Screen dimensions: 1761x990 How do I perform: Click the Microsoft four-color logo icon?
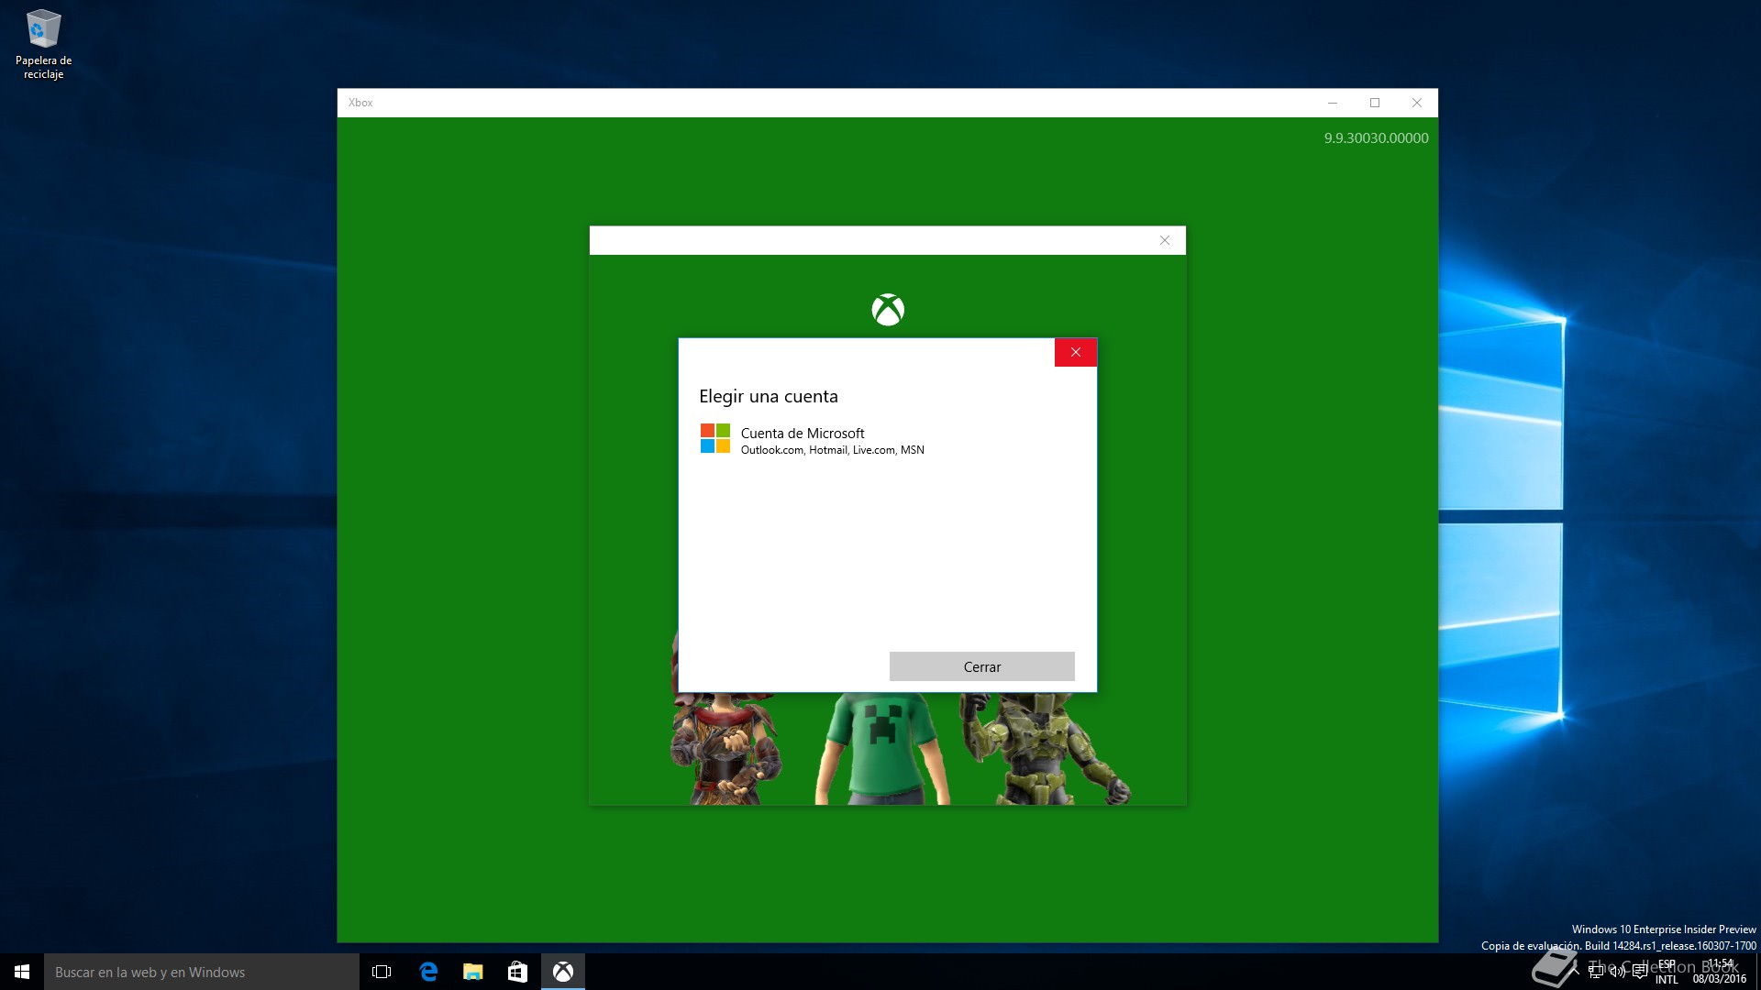click(x=715, y=438)
